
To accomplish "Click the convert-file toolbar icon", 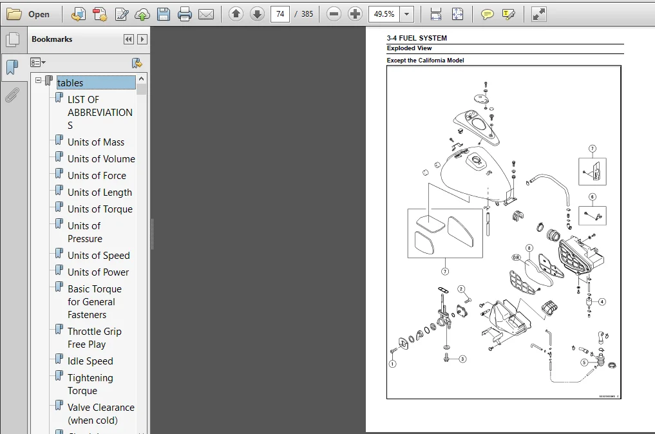I will [x=78, y=14].
